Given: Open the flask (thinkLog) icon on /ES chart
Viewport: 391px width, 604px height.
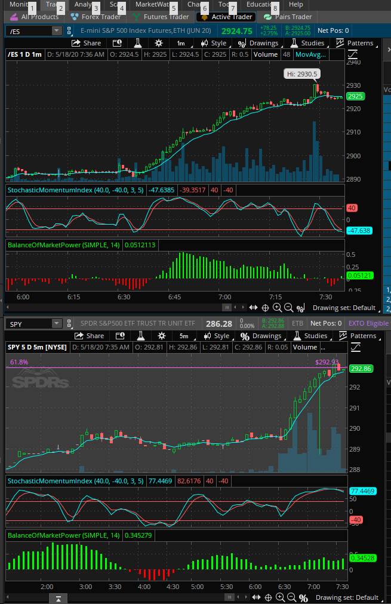Looking at the screenshot, I should tap(137, 43).
